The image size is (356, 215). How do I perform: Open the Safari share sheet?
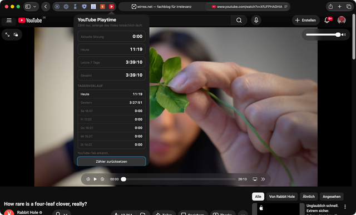click(330, 7)
